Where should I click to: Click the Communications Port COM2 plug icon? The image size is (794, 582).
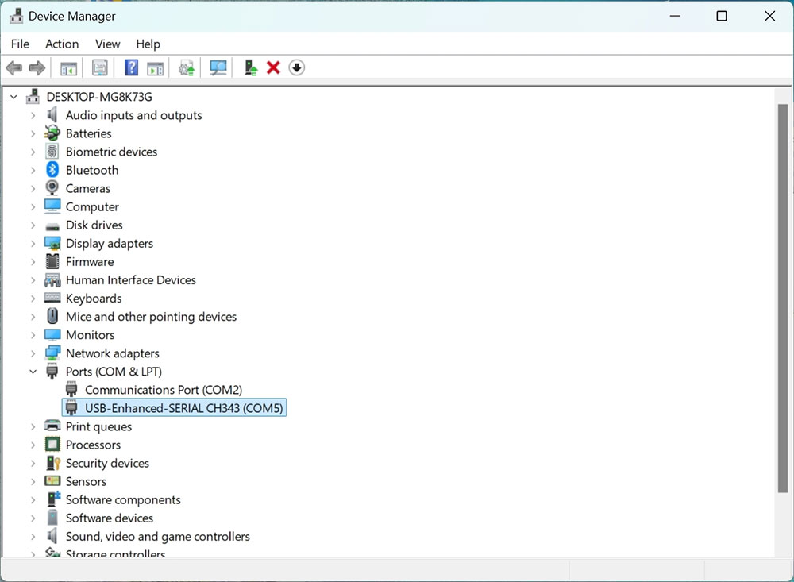coord(71,390)
